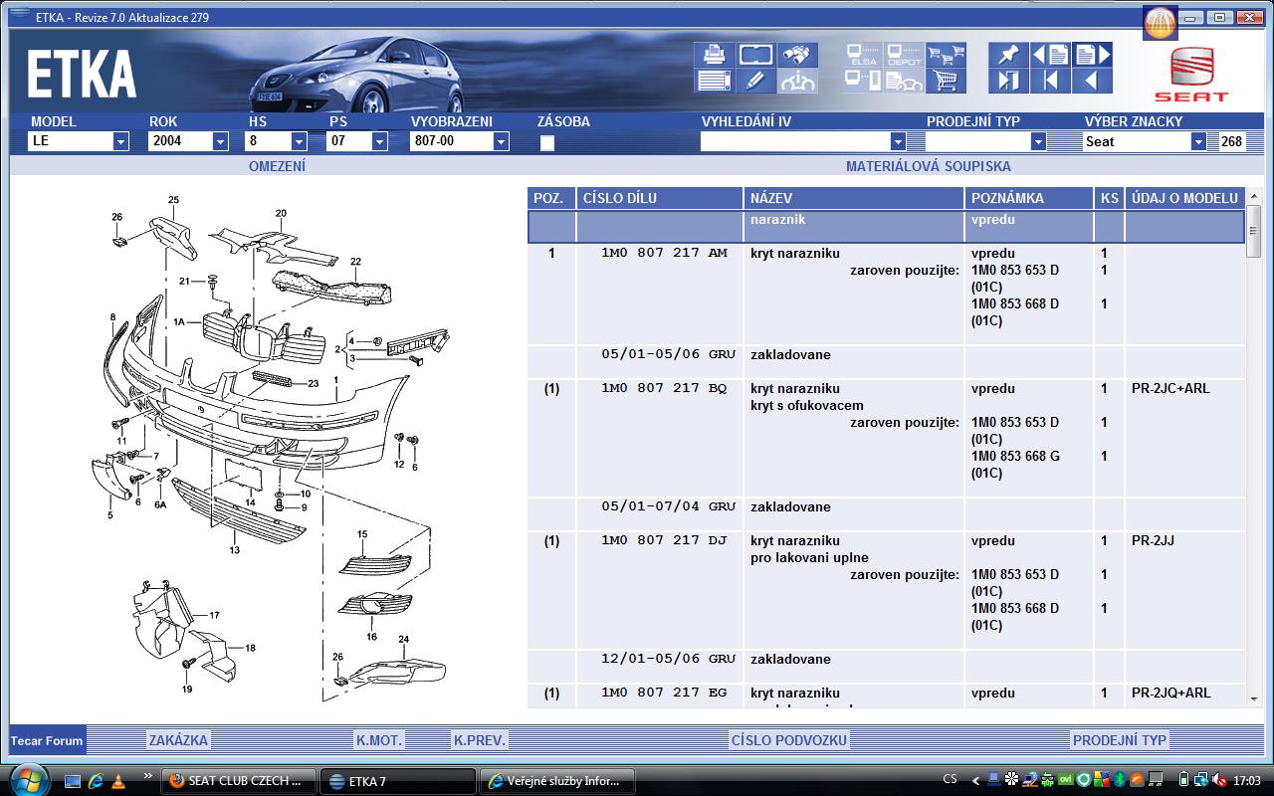Go to next page with document-arrow icon
This screenshot has width=1274, height=796.
(1092, 55)
